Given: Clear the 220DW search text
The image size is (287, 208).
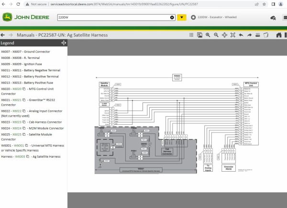Looking at the screenshot, I should (172, 17).
